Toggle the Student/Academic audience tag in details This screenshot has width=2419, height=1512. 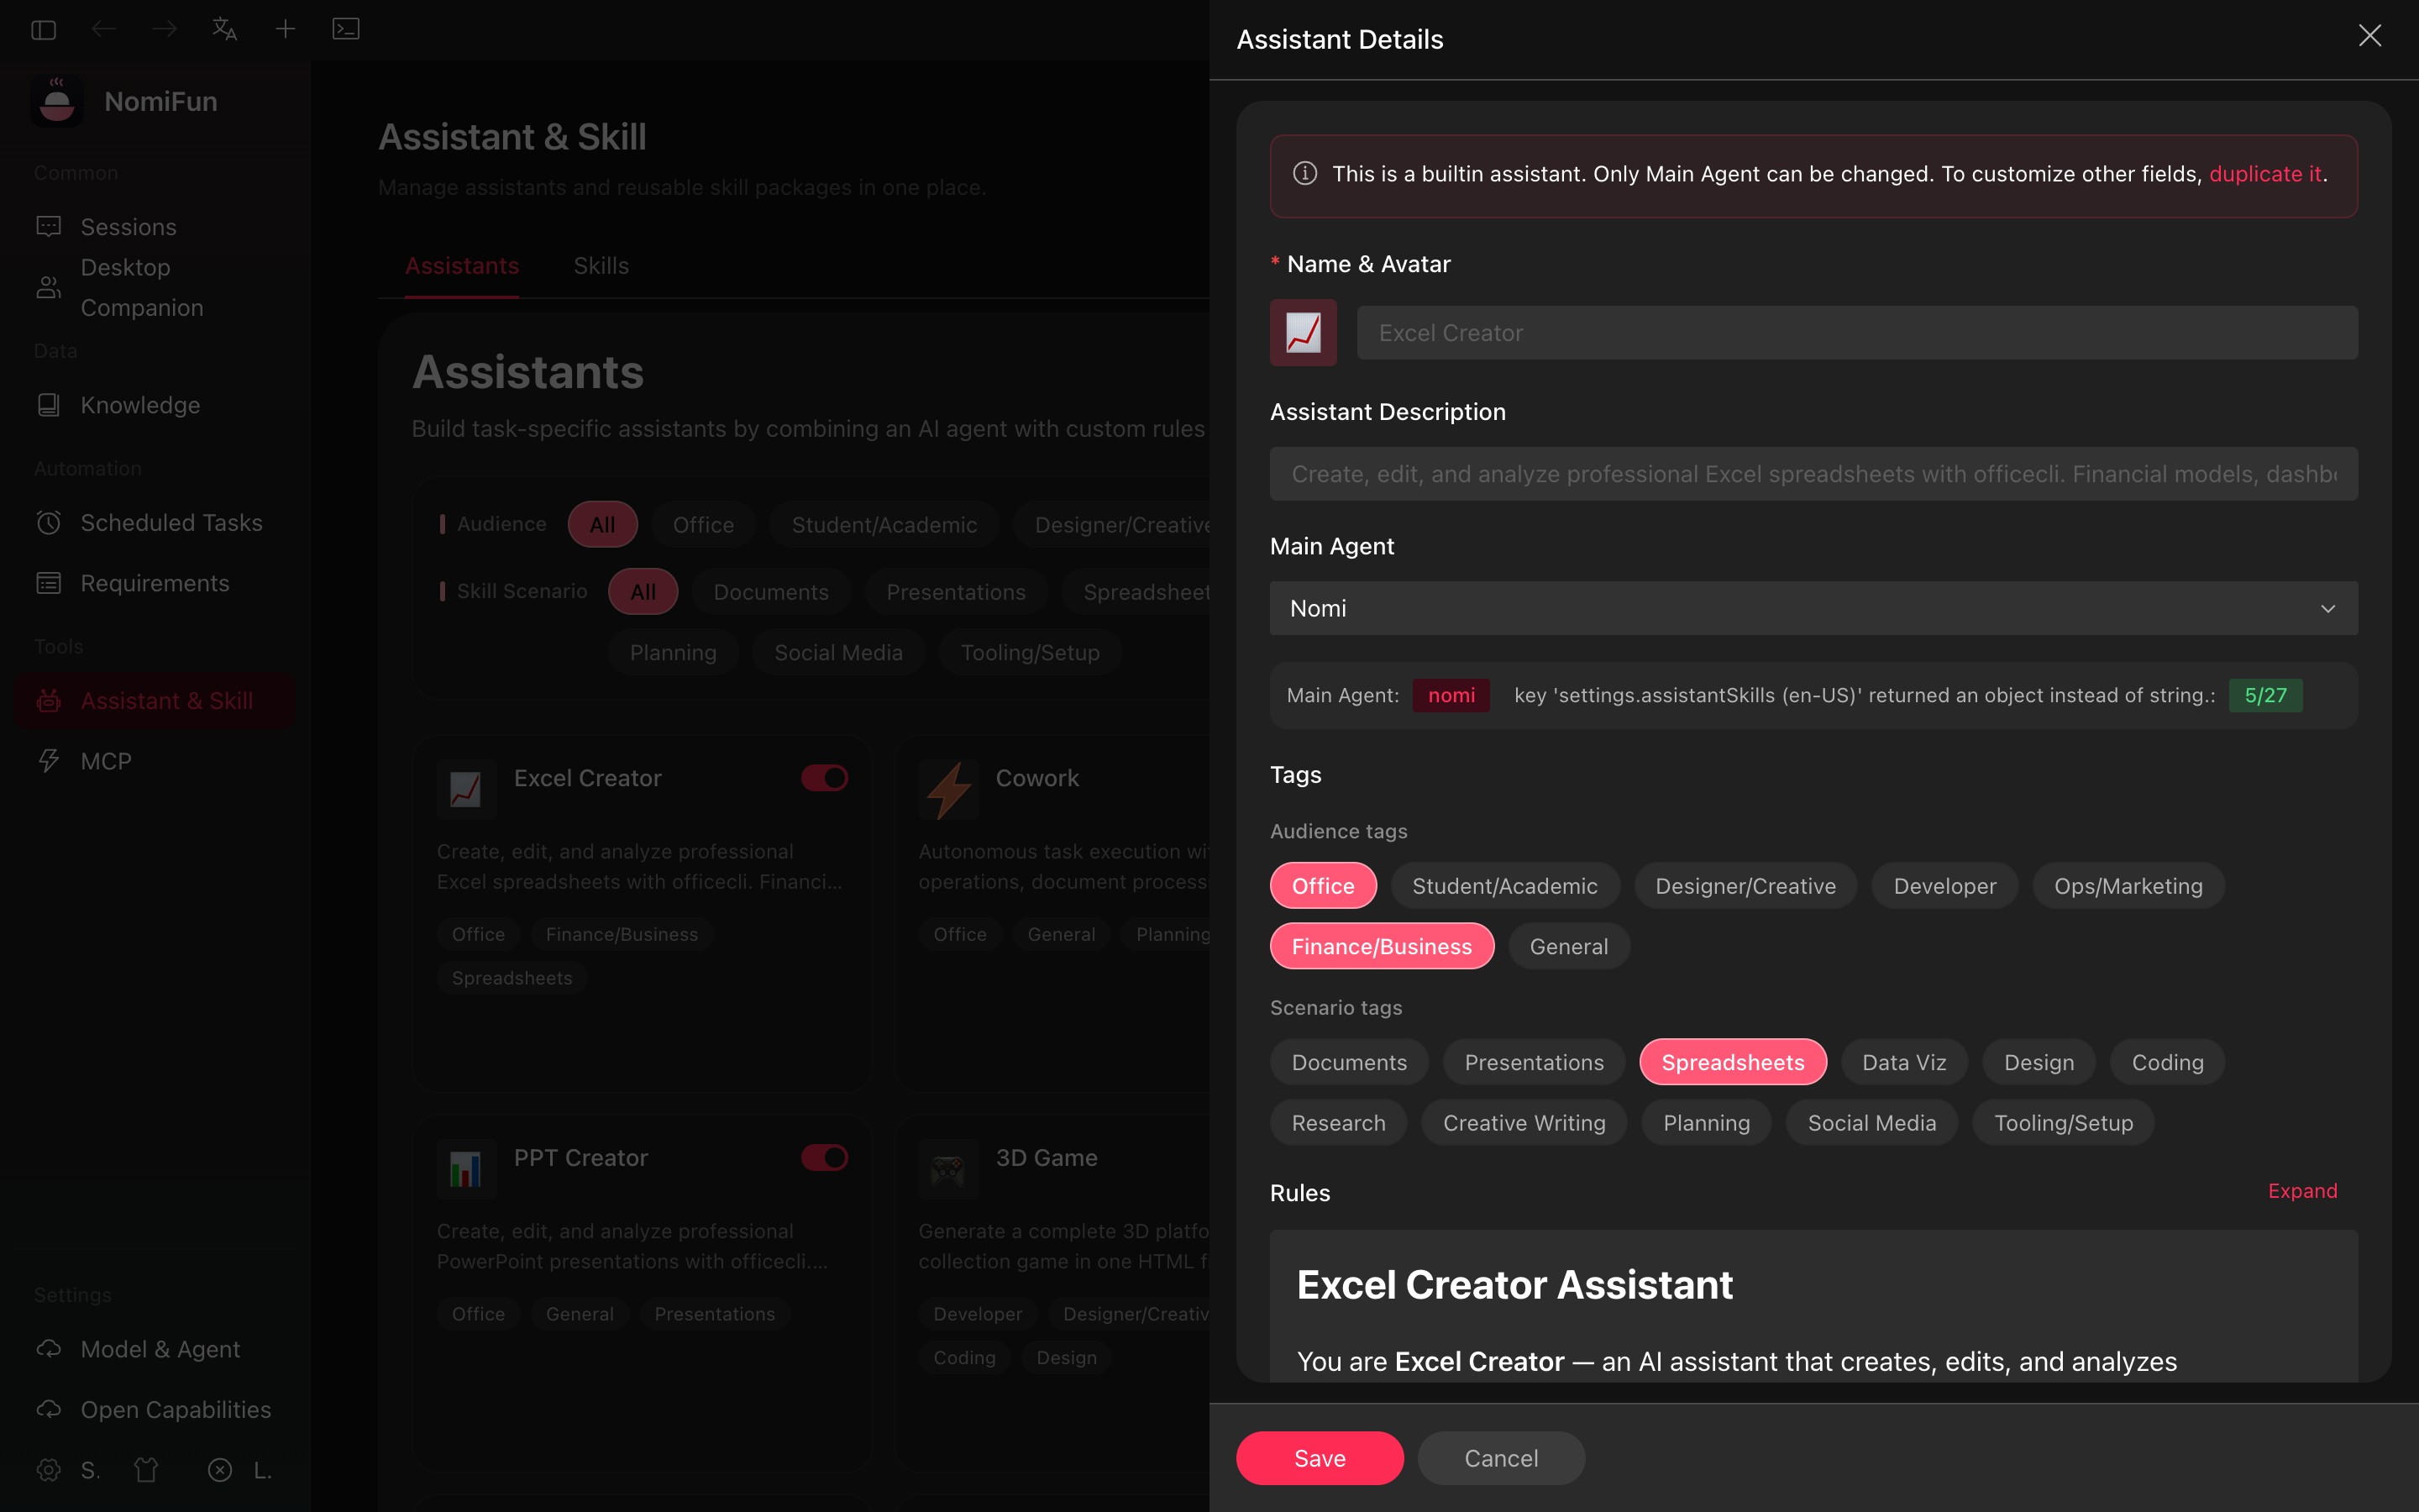[1505, 886]
